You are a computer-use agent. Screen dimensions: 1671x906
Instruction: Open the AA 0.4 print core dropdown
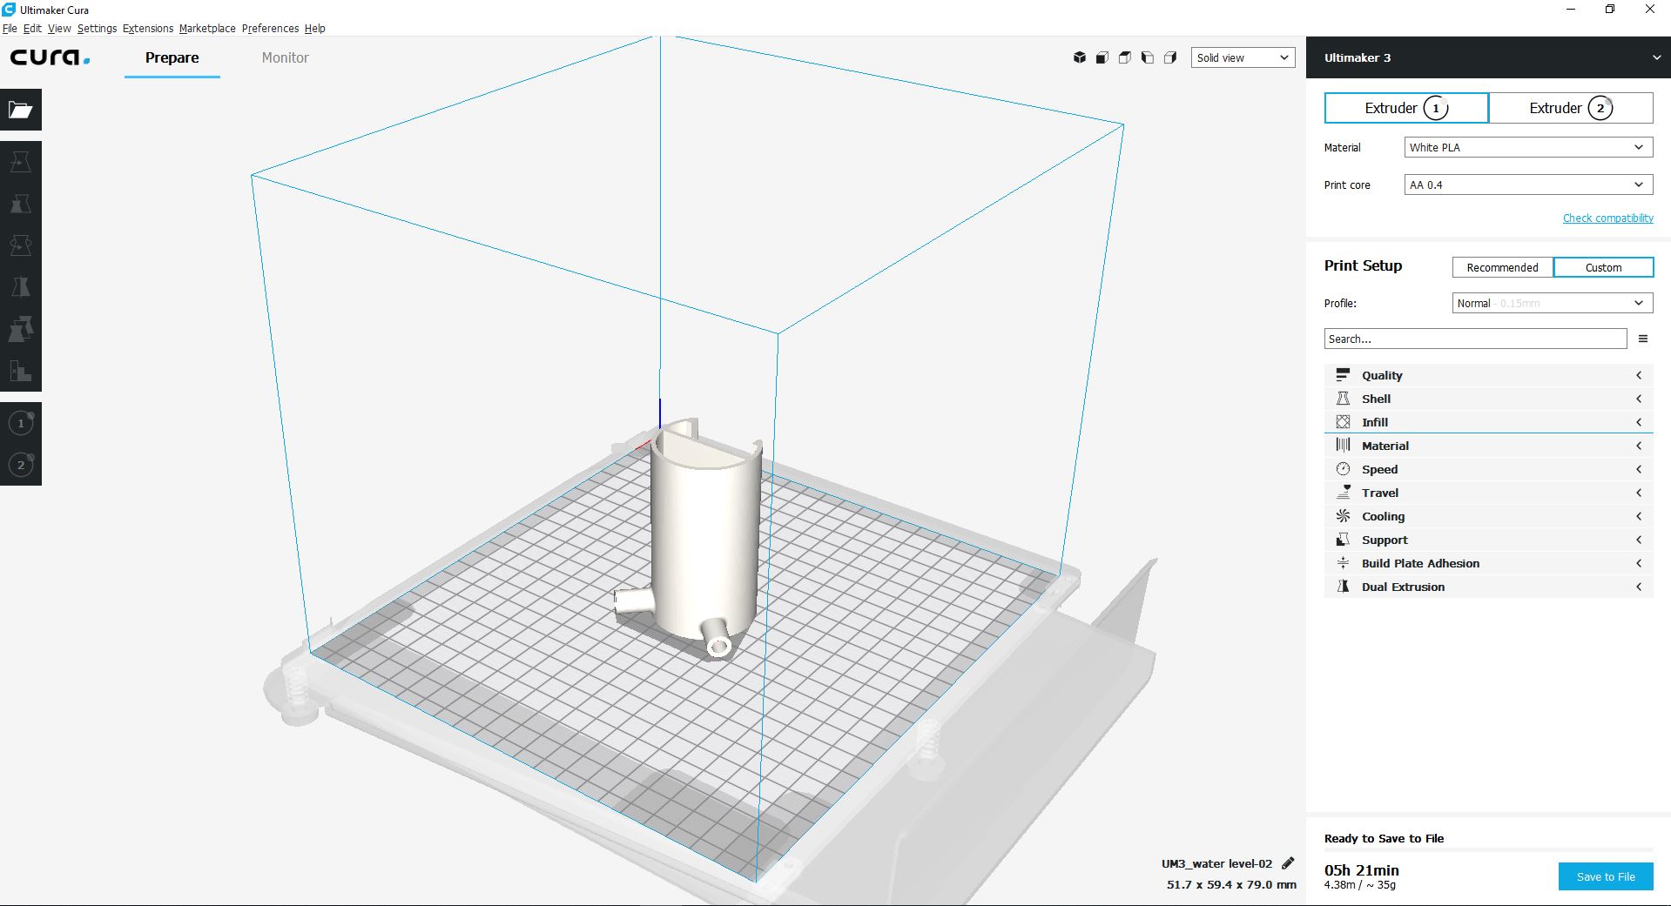1528,185
